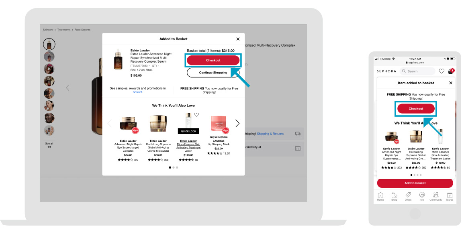Image resolution: width=462 pixels, height=232 pixels.
Task: Click the store availability icon on the laptop page
Action: [298, 148]
